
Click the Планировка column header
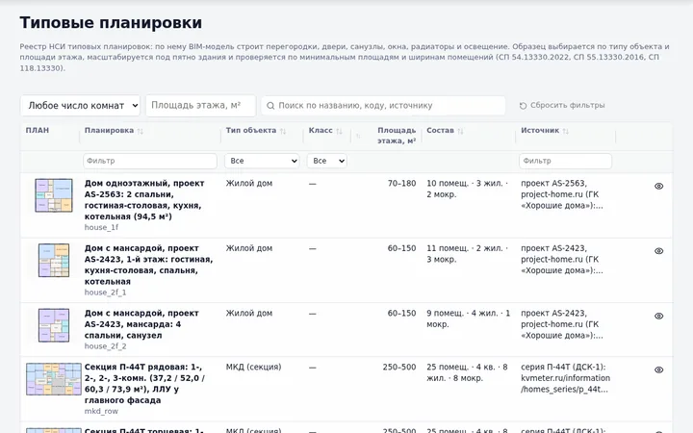tap(109, 130)
